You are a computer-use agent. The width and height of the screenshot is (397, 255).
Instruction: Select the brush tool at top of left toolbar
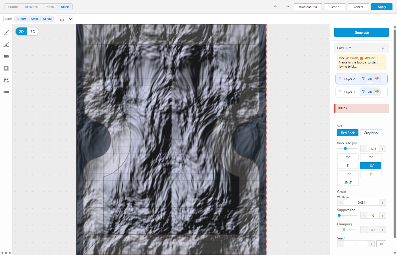(6, 33)
